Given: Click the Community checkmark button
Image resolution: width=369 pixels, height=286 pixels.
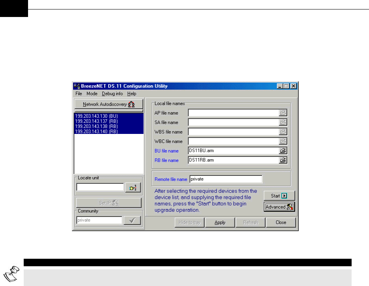Looking at the screenshot, I should (132, 220).
